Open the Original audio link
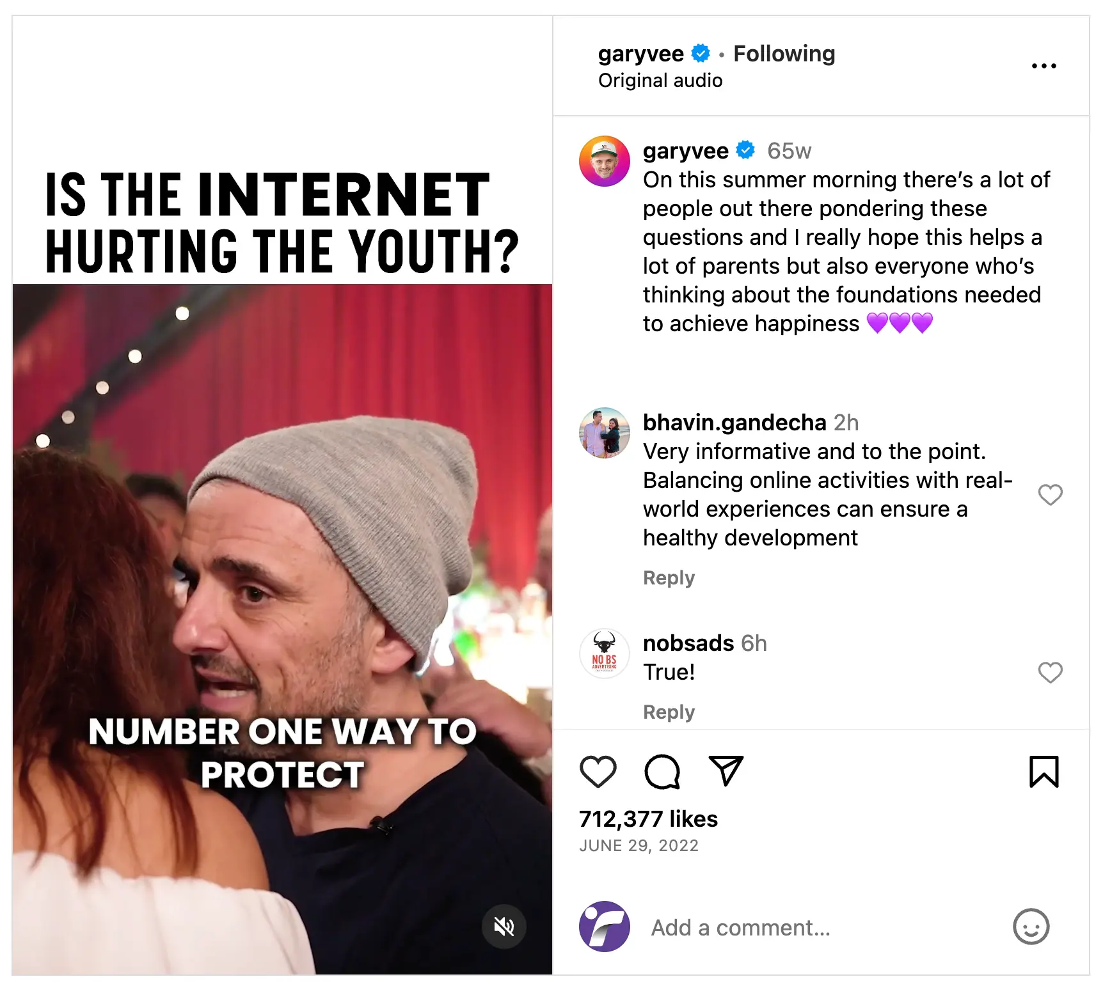Image resolution: width=1103 pixels, height=986 pixels. [x=660, y=81]
